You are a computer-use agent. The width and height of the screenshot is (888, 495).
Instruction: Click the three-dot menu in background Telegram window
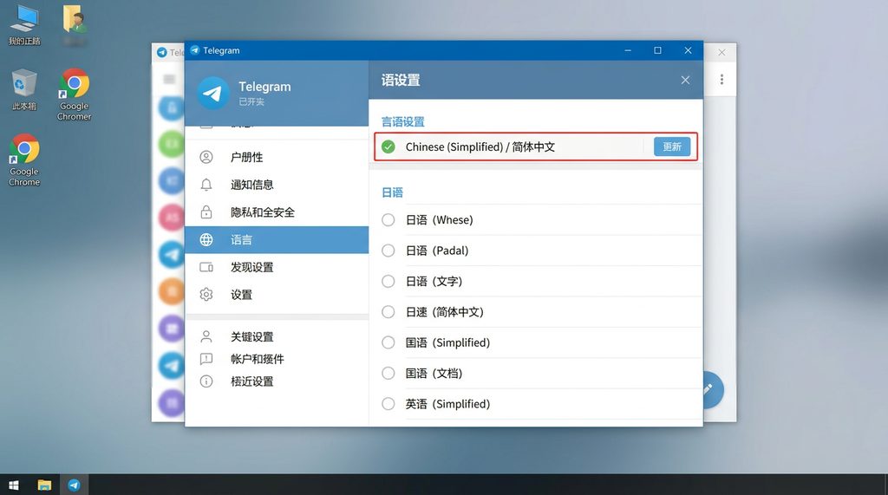(x=721, y=79)
